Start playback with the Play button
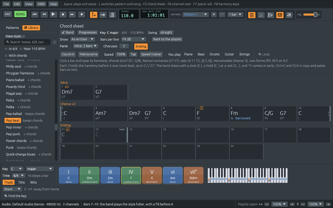 [x=53, y=14]
